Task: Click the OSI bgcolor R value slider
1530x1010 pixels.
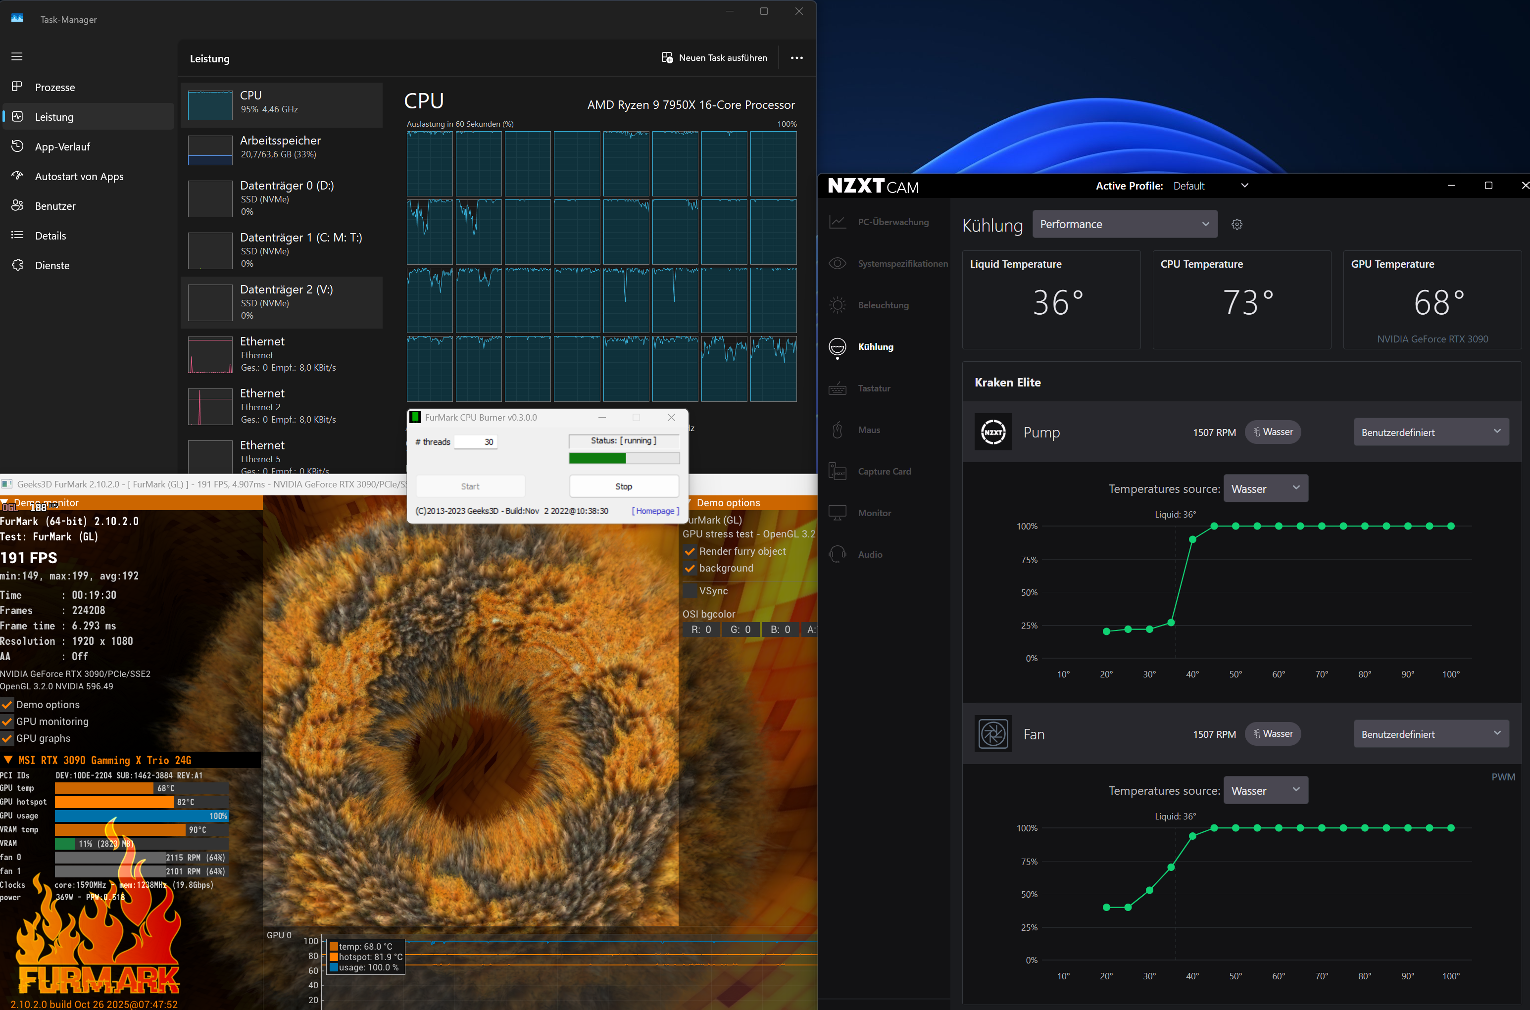Action: (x=701, y=629)
